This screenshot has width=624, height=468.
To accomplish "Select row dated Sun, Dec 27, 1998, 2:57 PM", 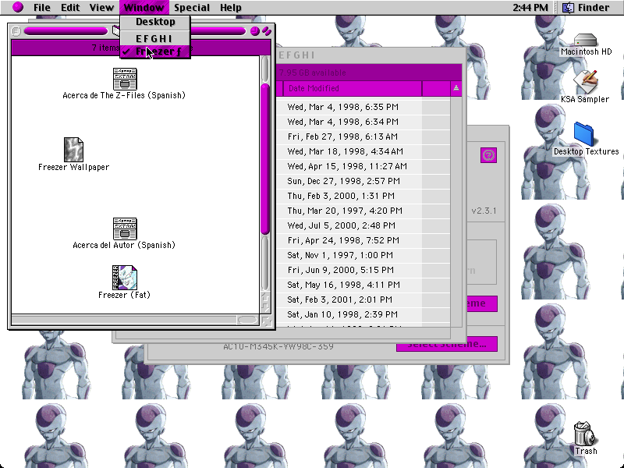I will point(363,181).
